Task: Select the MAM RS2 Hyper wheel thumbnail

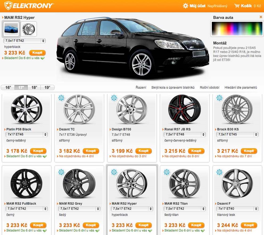Action: [29, 29]
